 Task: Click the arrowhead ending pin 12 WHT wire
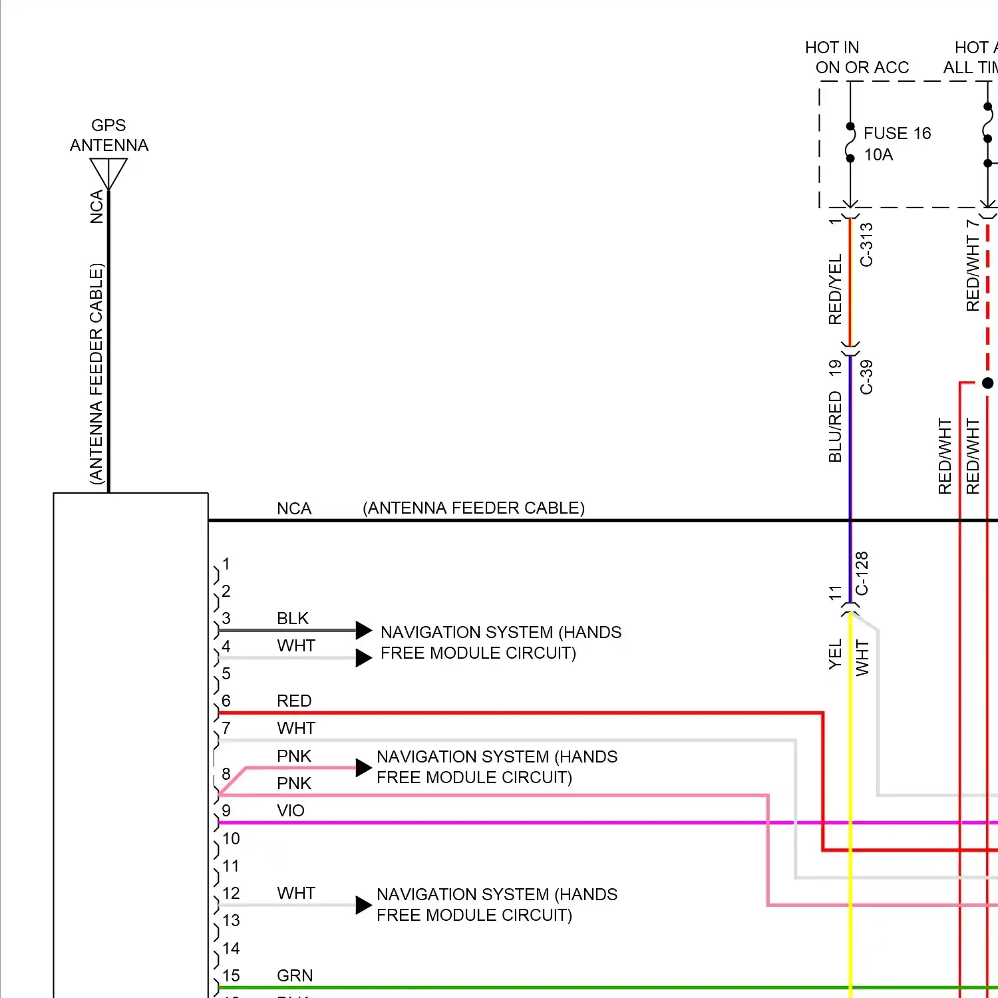pos(364,906)
